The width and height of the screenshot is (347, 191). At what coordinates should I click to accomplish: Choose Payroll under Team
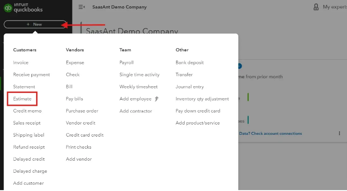click(x=127, y=62)
